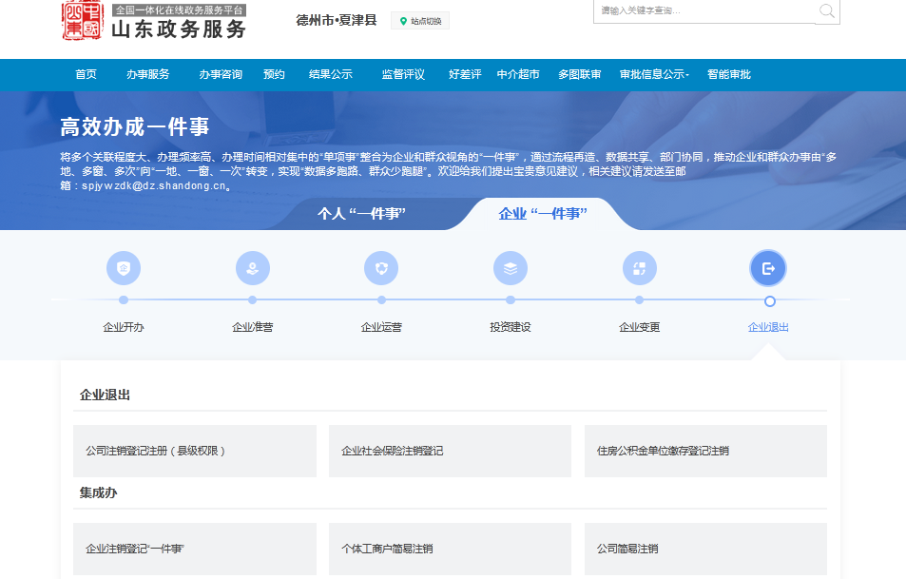Open 企业注销登记“一件事” card
This screenshot has height=579, width=906.
click(195, 549)
